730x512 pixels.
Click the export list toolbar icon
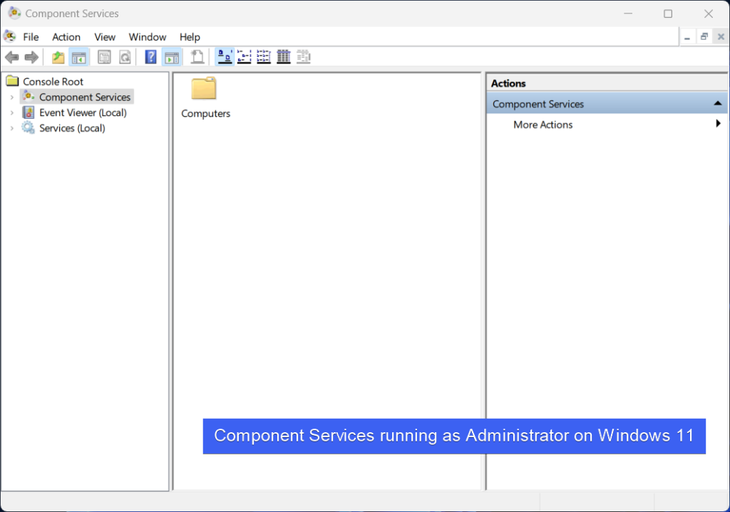(x=197, y=56)
